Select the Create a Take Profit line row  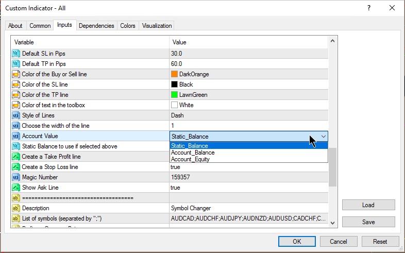[x=90, y=157]
